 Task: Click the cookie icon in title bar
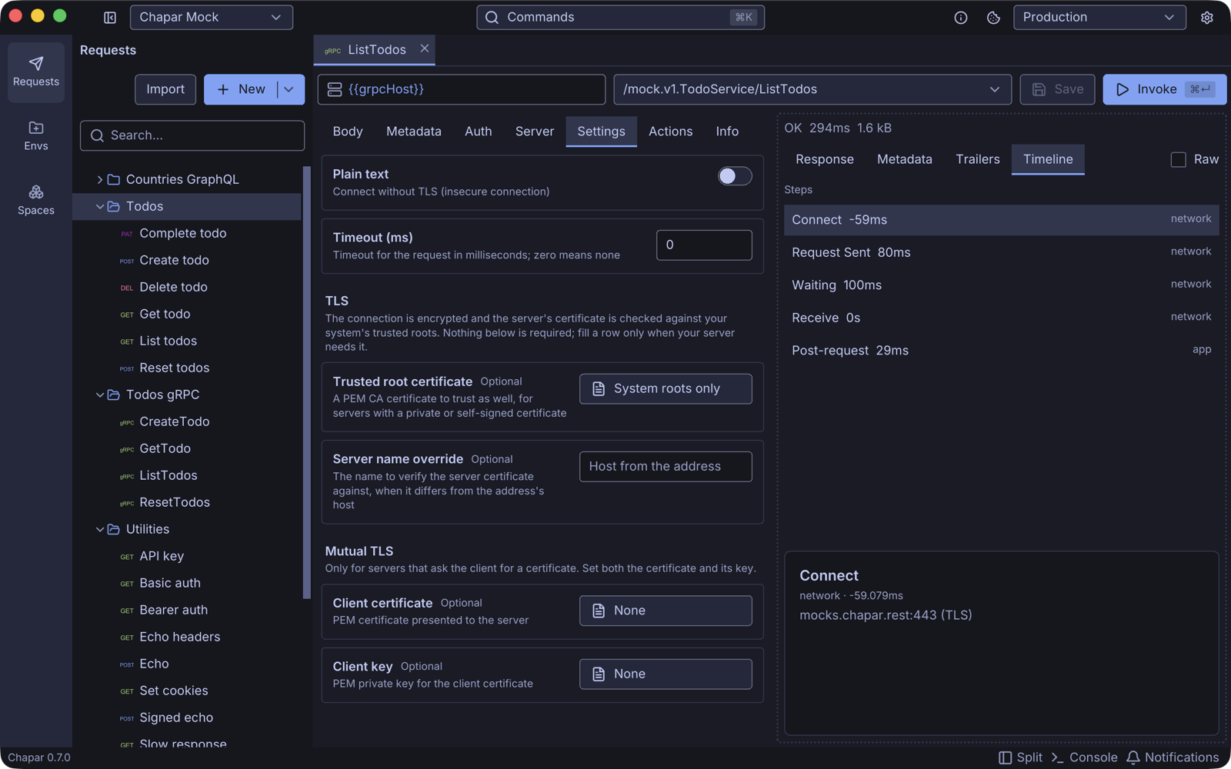(x=993, y=18)
